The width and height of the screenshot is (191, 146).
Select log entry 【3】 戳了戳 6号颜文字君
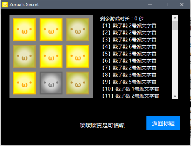coord(129,40)
